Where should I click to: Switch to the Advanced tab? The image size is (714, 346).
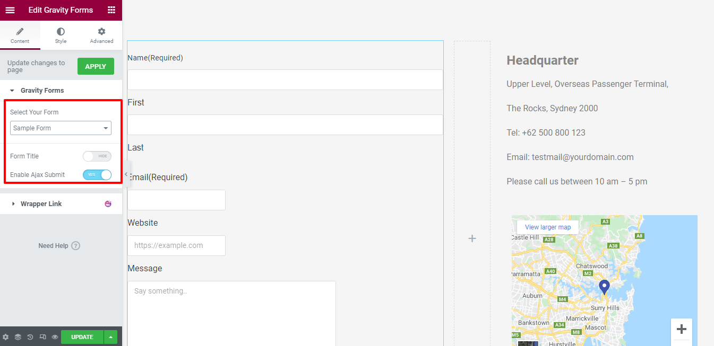101,36
